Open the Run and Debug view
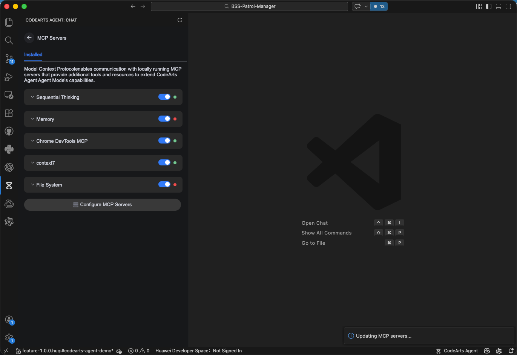517x355 pixels. [9, 77]
